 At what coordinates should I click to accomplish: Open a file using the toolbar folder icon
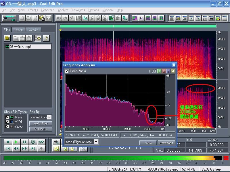(x=28, y=18)
